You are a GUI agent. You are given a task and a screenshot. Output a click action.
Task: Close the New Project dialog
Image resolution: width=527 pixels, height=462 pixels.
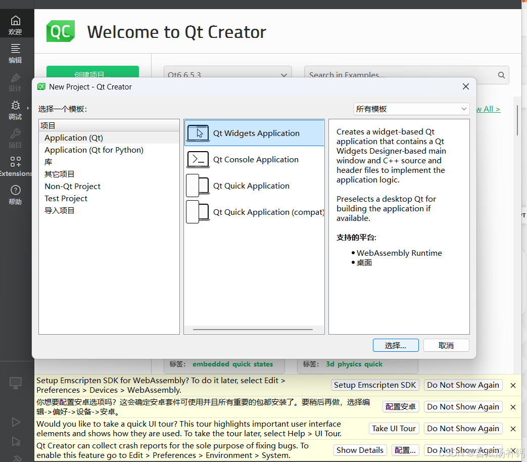pyautogui.click(x=465, y=87)
